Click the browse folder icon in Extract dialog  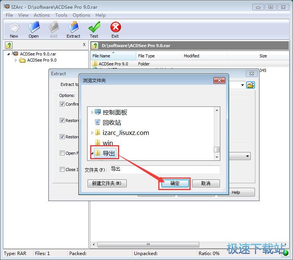pos(250,85)
